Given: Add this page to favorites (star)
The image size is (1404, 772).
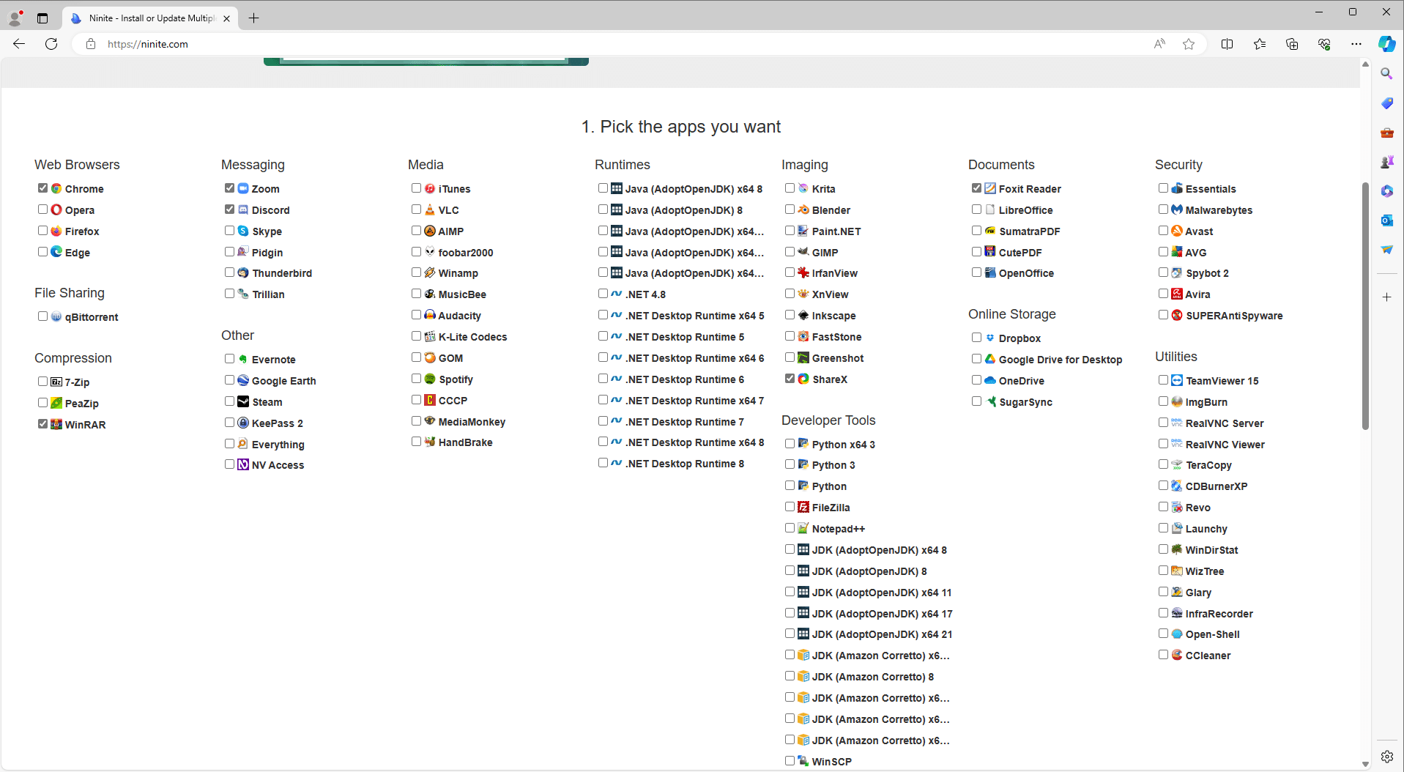Looking at the screenshot, I should tap(1189, 44).
